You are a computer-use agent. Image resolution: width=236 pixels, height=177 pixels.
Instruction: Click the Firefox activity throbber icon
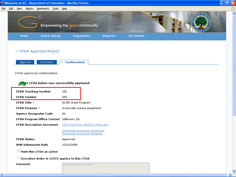[x=233, y=8]
